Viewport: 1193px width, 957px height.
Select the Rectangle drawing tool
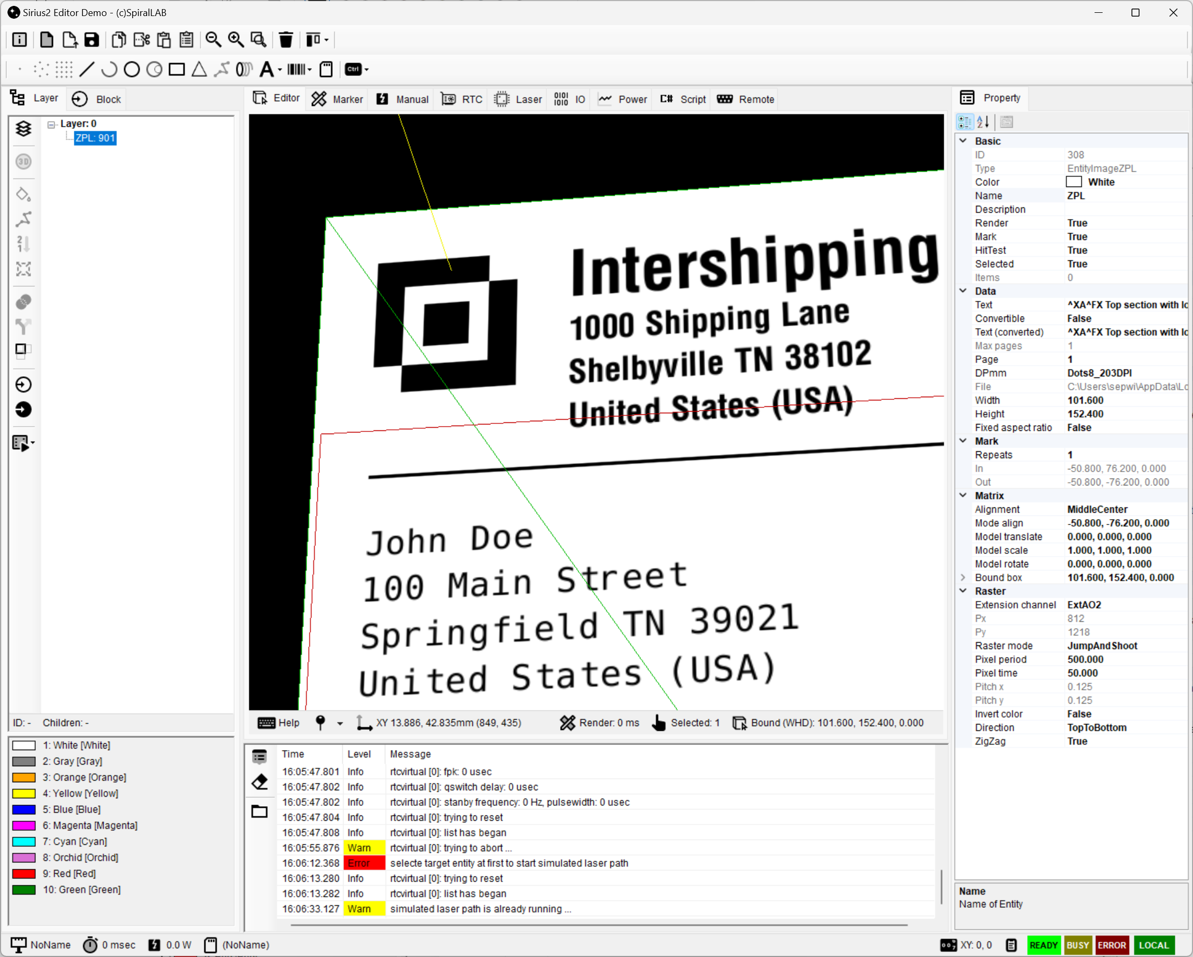[x=177, y=70]
